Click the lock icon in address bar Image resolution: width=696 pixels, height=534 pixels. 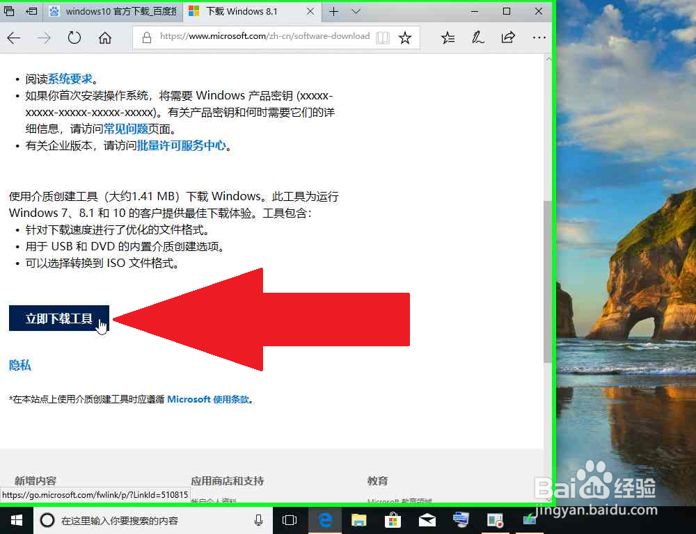(x=146, y=38)
